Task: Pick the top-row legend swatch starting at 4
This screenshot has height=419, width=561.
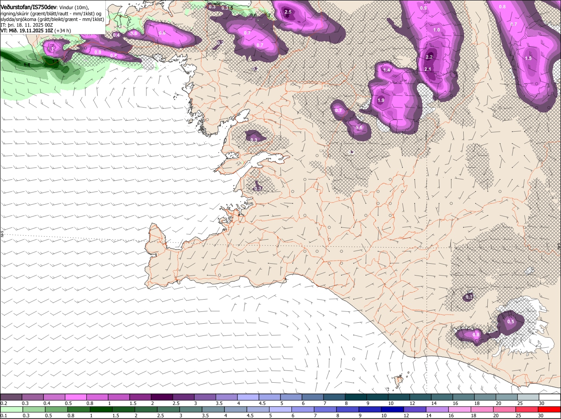Action: click(249, 397)
